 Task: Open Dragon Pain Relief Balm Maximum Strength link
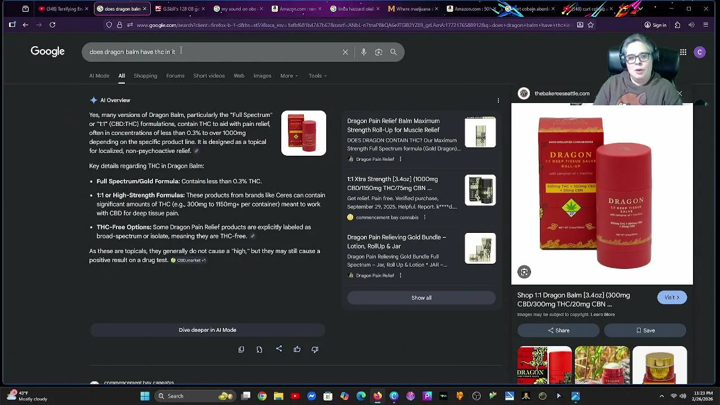[393, 125]
